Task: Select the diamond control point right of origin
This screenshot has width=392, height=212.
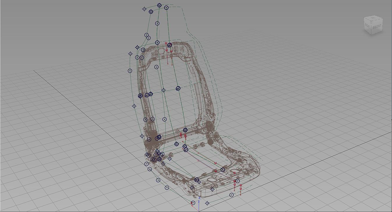Action: (x=207, y=203)
